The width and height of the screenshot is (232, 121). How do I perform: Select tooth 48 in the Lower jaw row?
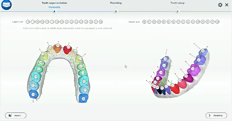(145, 22)
